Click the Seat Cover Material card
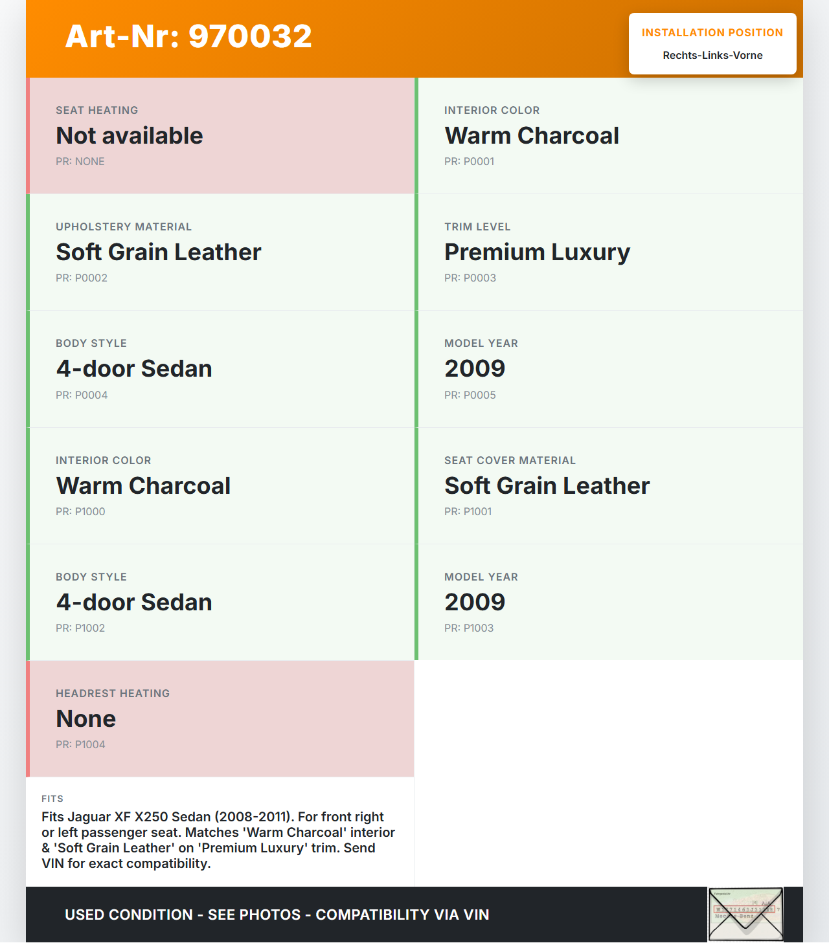Screen dimensions: 829x943 pos(609,486)
